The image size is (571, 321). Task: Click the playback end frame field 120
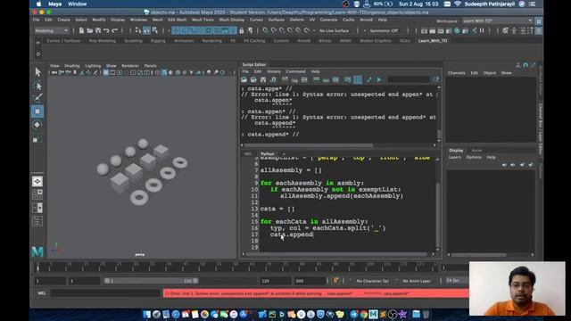(x=276, y=281)
